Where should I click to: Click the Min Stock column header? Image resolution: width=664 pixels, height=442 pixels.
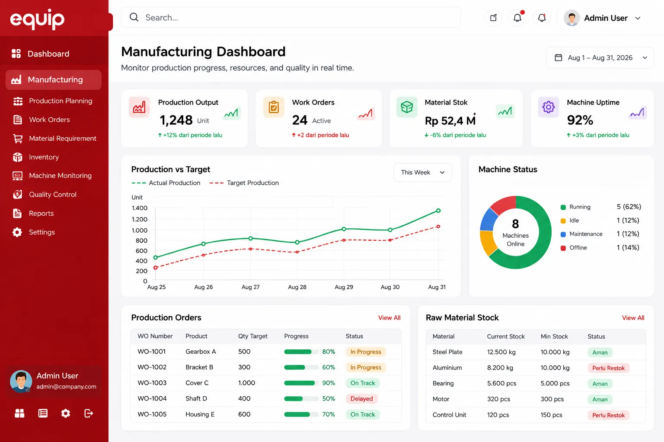pyautogui.click(x=554, y=337)
